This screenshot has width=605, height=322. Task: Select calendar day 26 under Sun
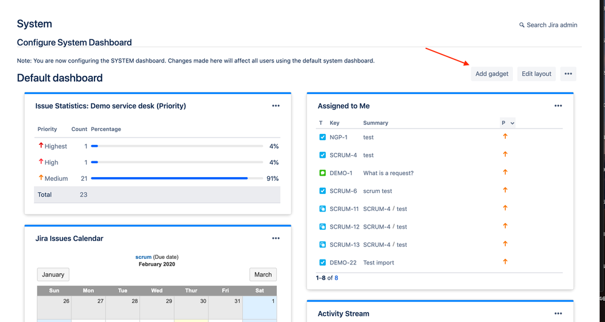(55, 307)
